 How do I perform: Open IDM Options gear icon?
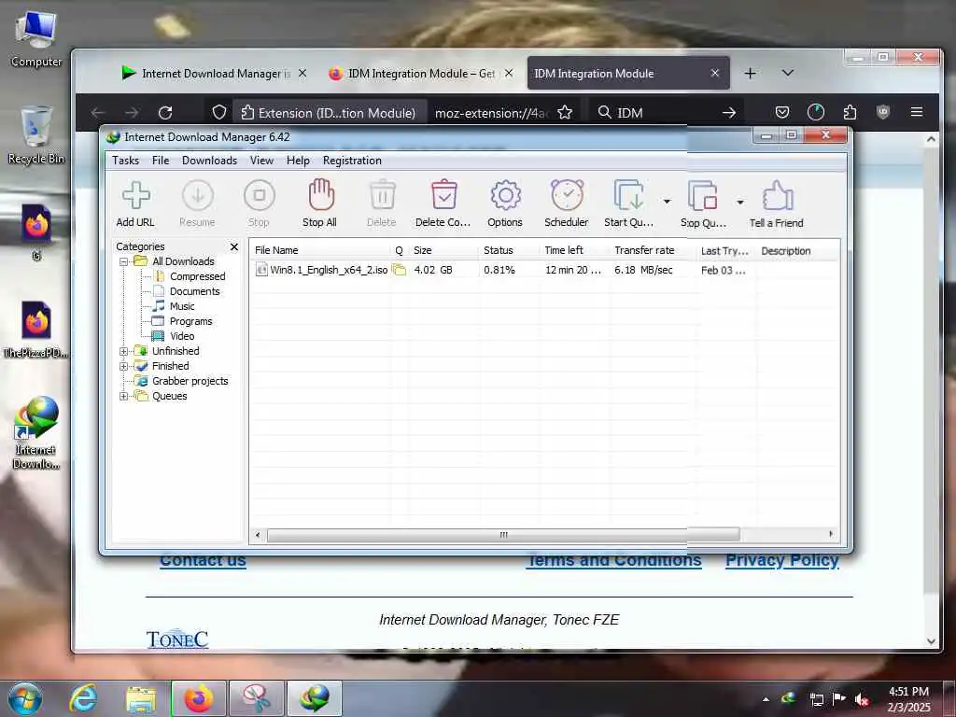click(505, 196)
